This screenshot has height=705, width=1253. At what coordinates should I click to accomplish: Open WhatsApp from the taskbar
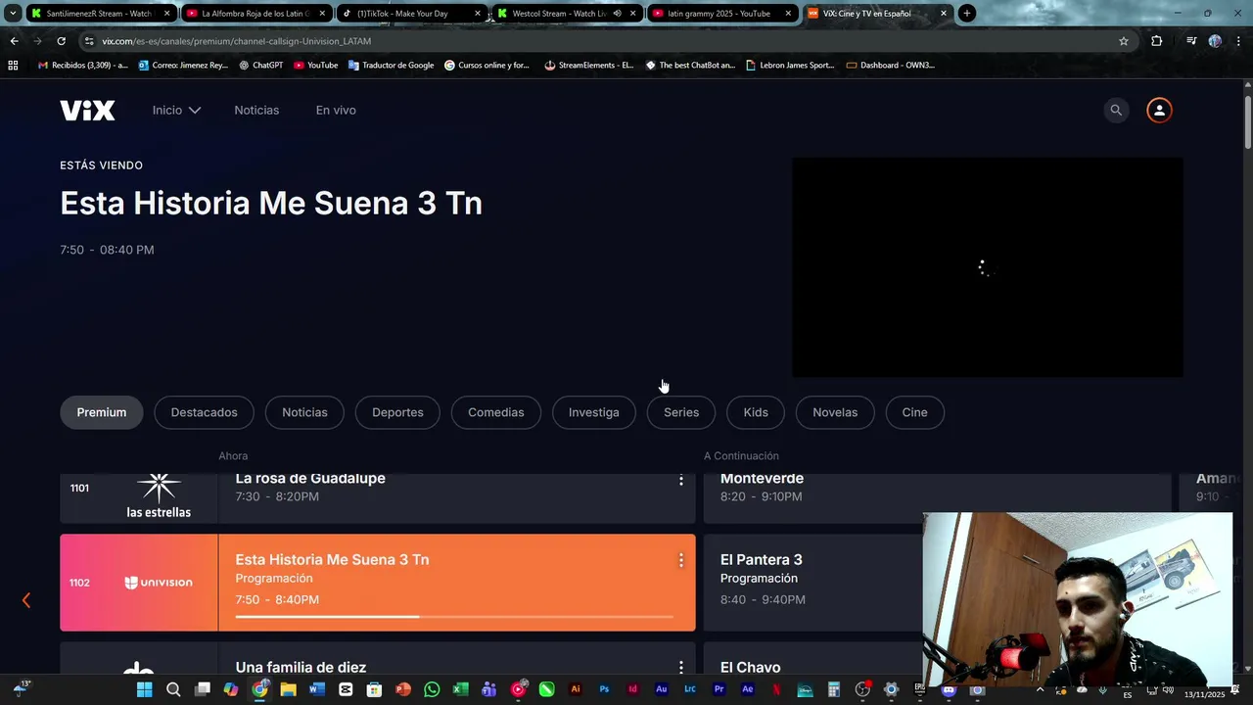[432, 689]
